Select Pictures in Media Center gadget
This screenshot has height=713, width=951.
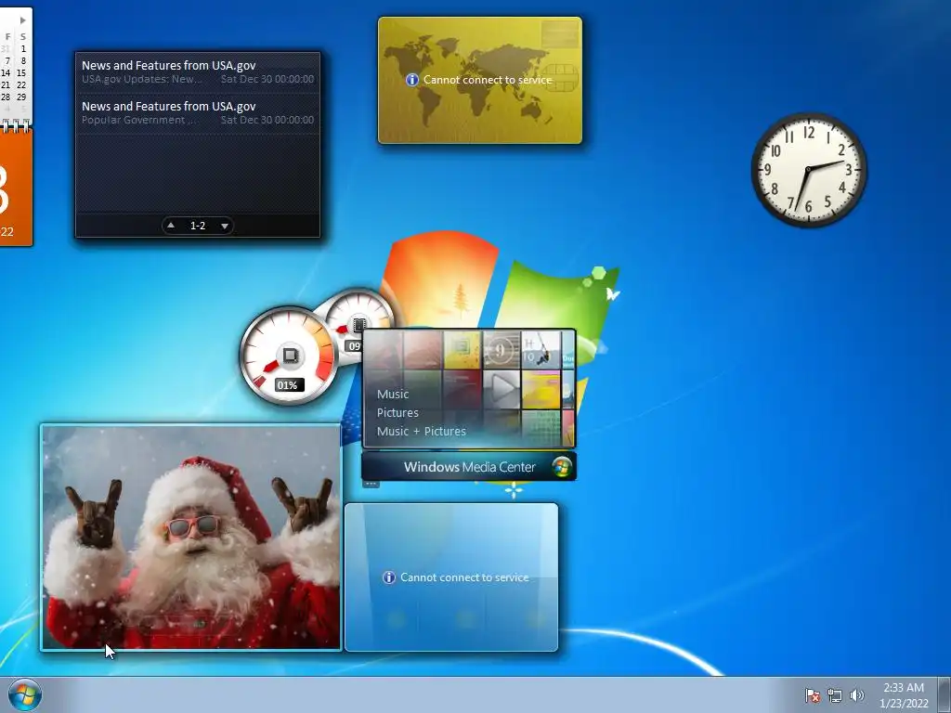[397, 413]
